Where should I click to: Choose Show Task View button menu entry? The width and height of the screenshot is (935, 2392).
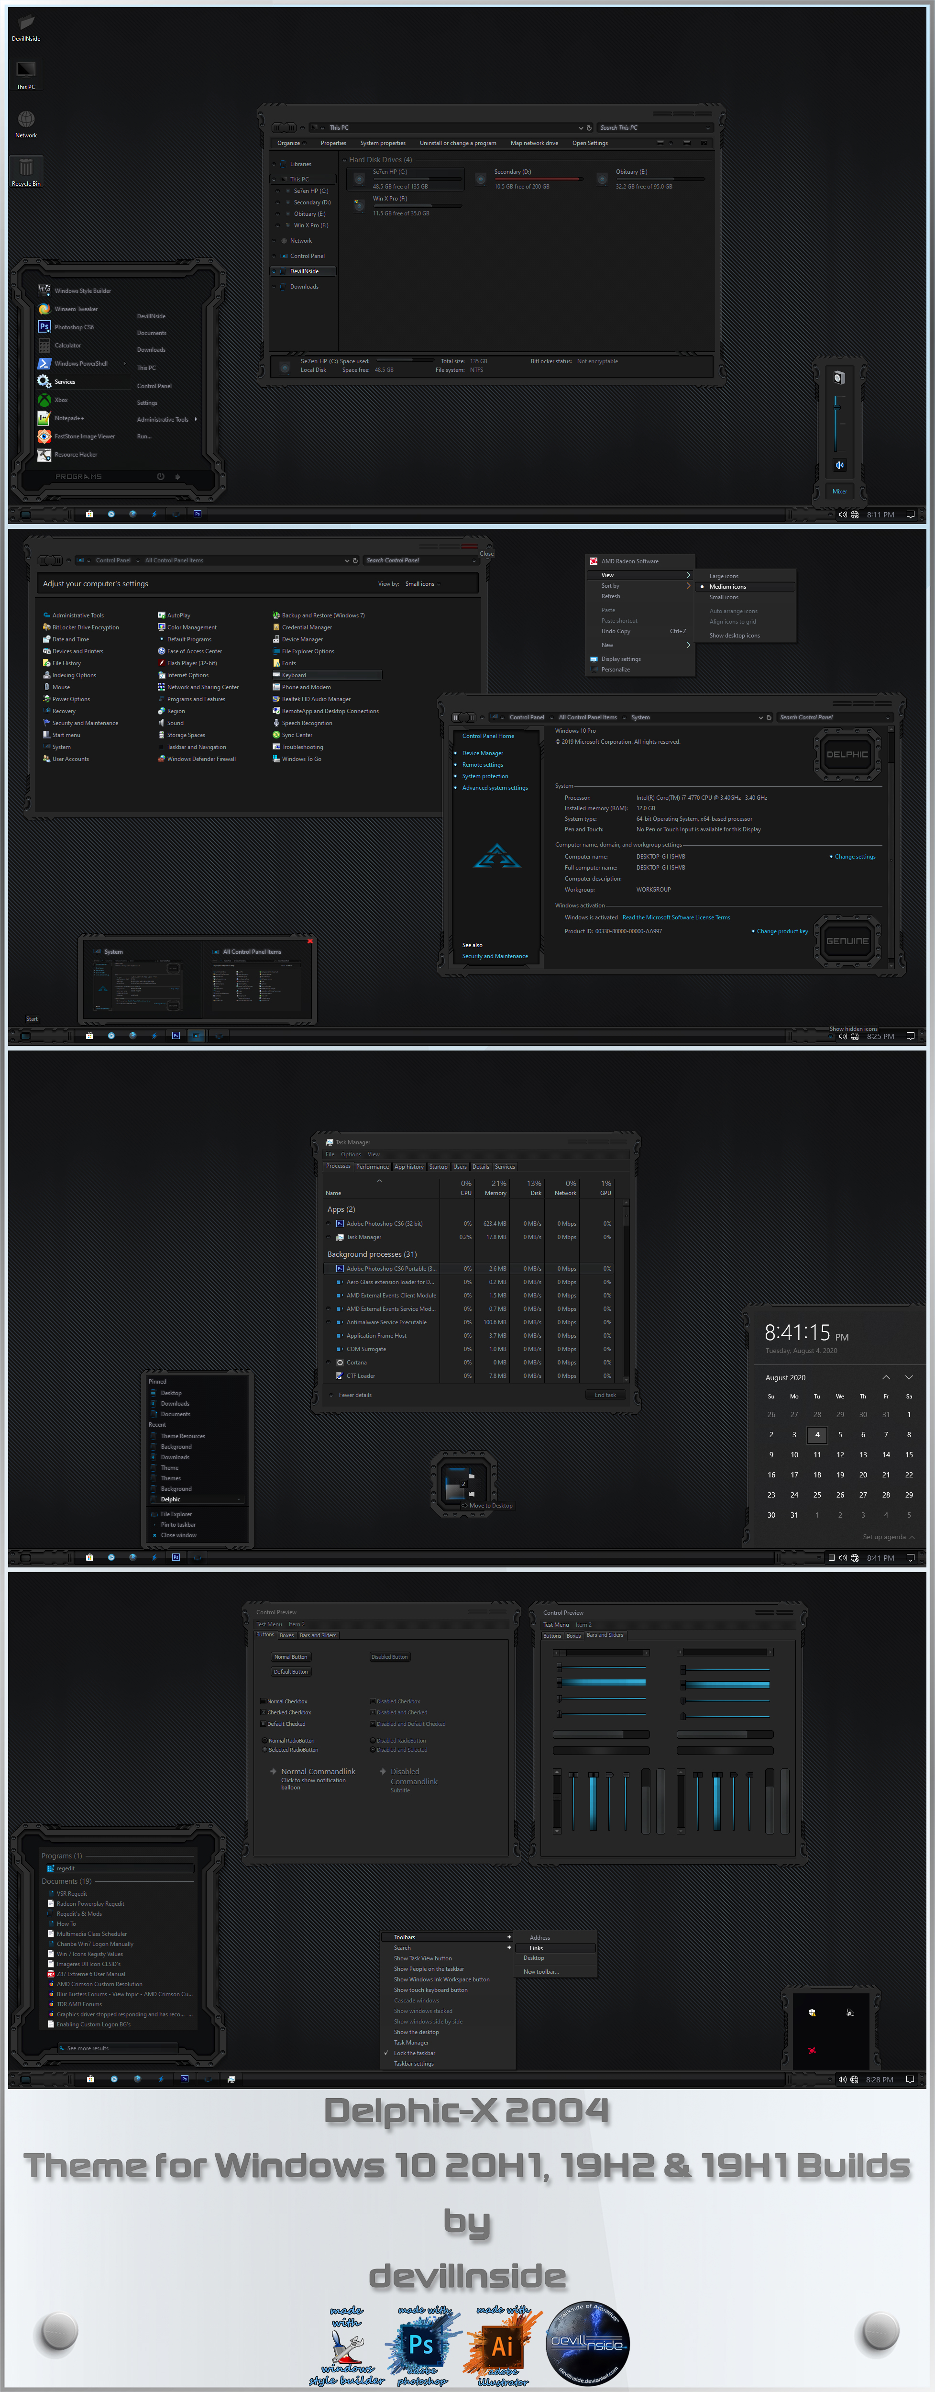tap(449, 1958)
